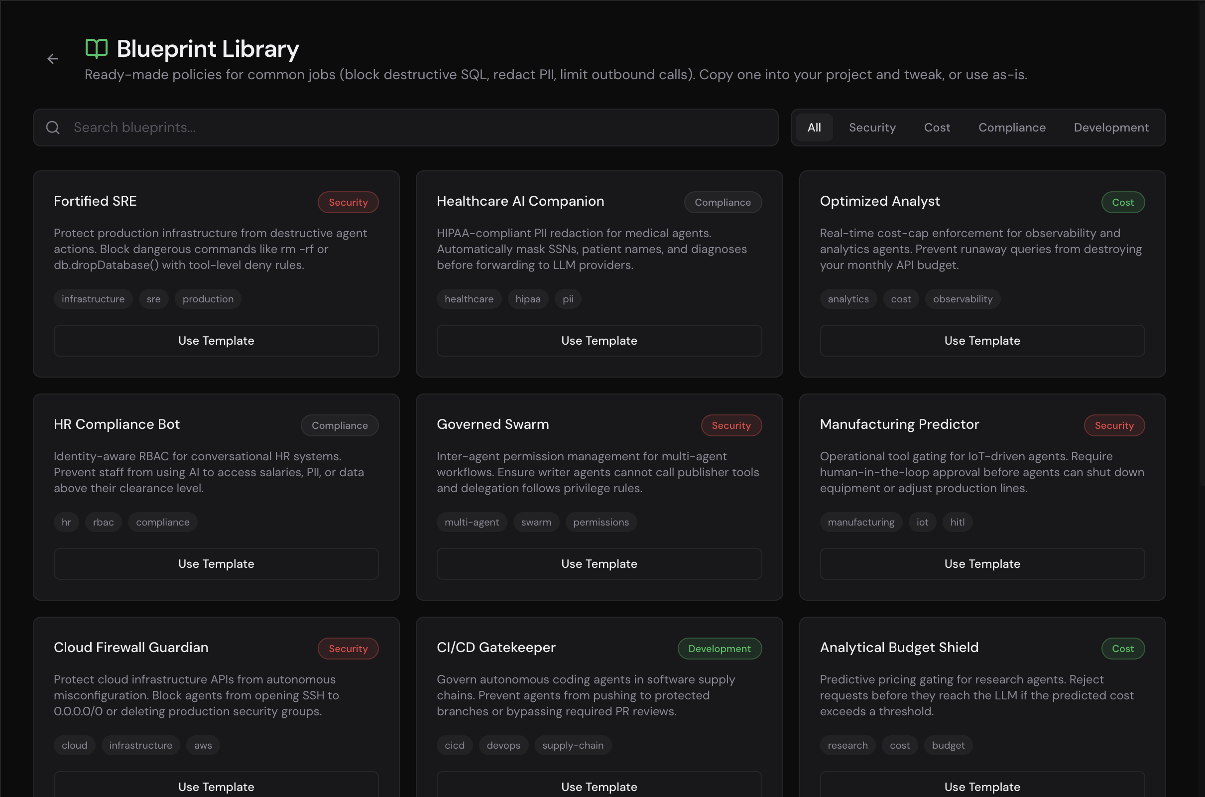Use Template for Manufacturing Predictor

click(x=982, y=564)
